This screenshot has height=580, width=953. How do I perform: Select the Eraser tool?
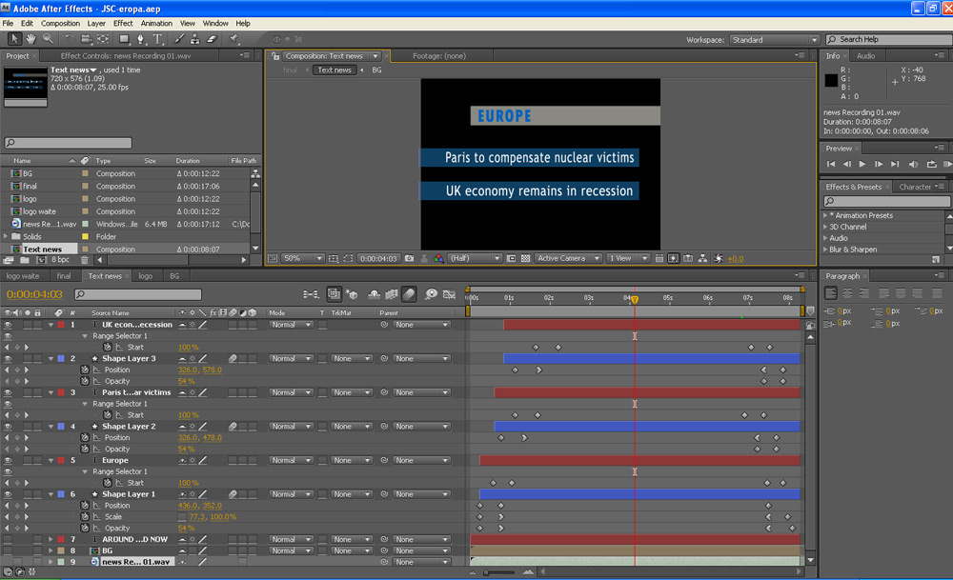tap(212, 39)
